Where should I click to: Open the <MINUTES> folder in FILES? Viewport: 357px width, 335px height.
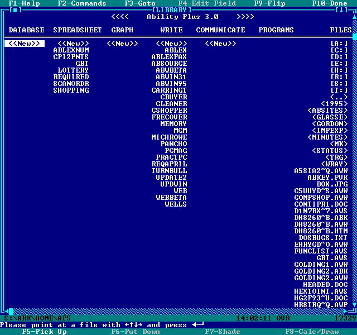[x=327, y=137]
